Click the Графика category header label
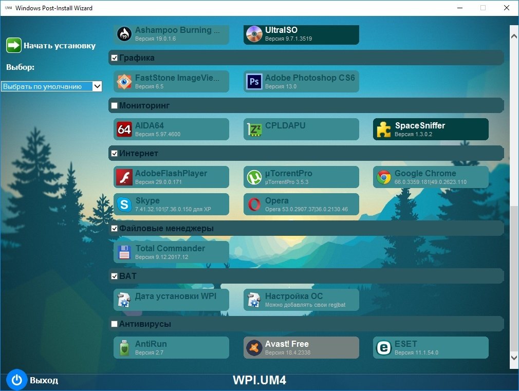The image size is (519, 391). click(137, 58)
